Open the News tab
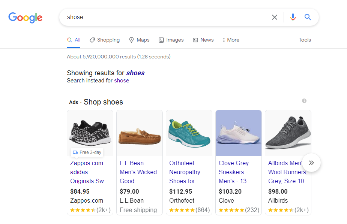The image size is (347, 224). 203,40
